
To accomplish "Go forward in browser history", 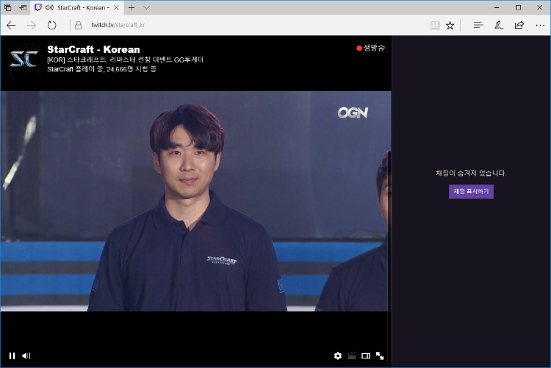I will click(32, 25).
